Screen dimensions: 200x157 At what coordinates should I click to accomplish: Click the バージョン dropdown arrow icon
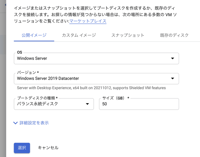[x=172, y=78]
